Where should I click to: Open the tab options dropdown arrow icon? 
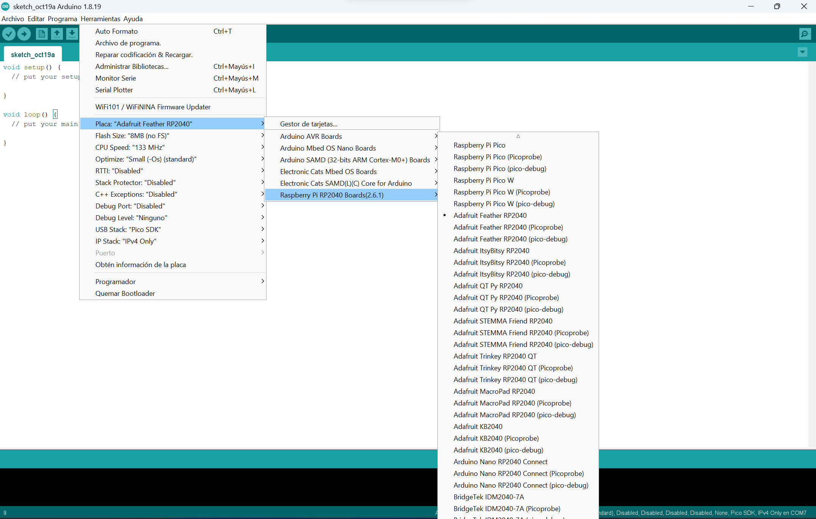point(802,52)
